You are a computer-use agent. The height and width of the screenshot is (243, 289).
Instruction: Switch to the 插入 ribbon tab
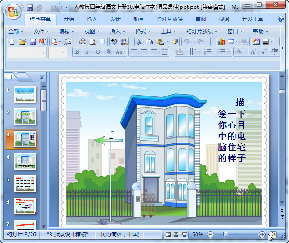92,19
